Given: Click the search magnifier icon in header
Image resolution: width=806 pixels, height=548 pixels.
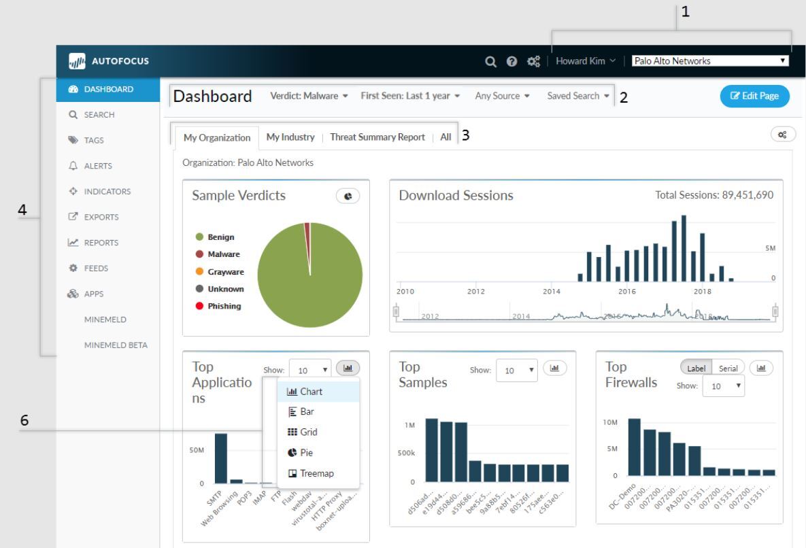Looking at the screenshot, I should [490, 61].
